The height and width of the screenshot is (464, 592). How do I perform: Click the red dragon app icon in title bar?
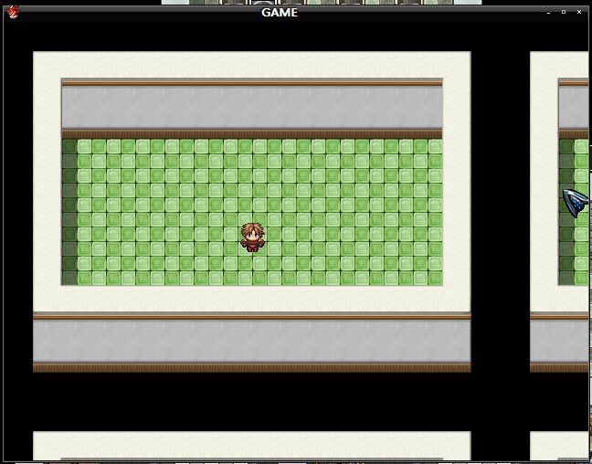click(x=13, y=12)
